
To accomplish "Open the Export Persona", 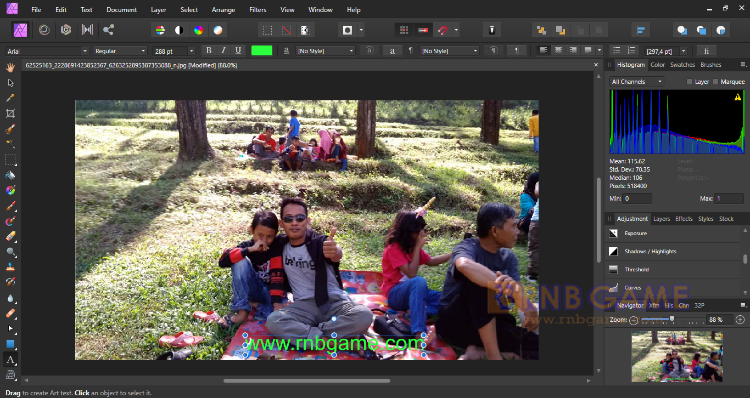I will tap(109, 30).
